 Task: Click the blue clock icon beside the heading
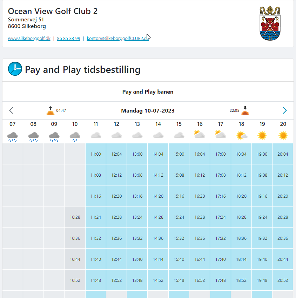15,69
